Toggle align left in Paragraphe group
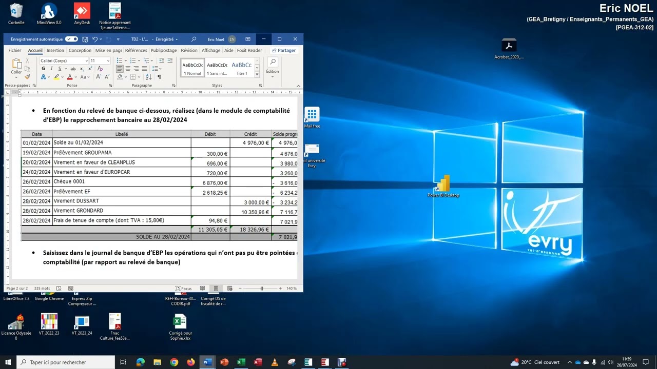The image size is (657, 369). (x=120, y=69)
